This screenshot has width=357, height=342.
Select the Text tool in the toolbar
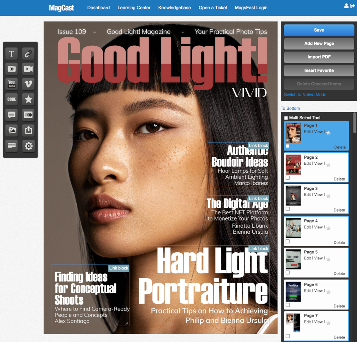click(11, 53)
